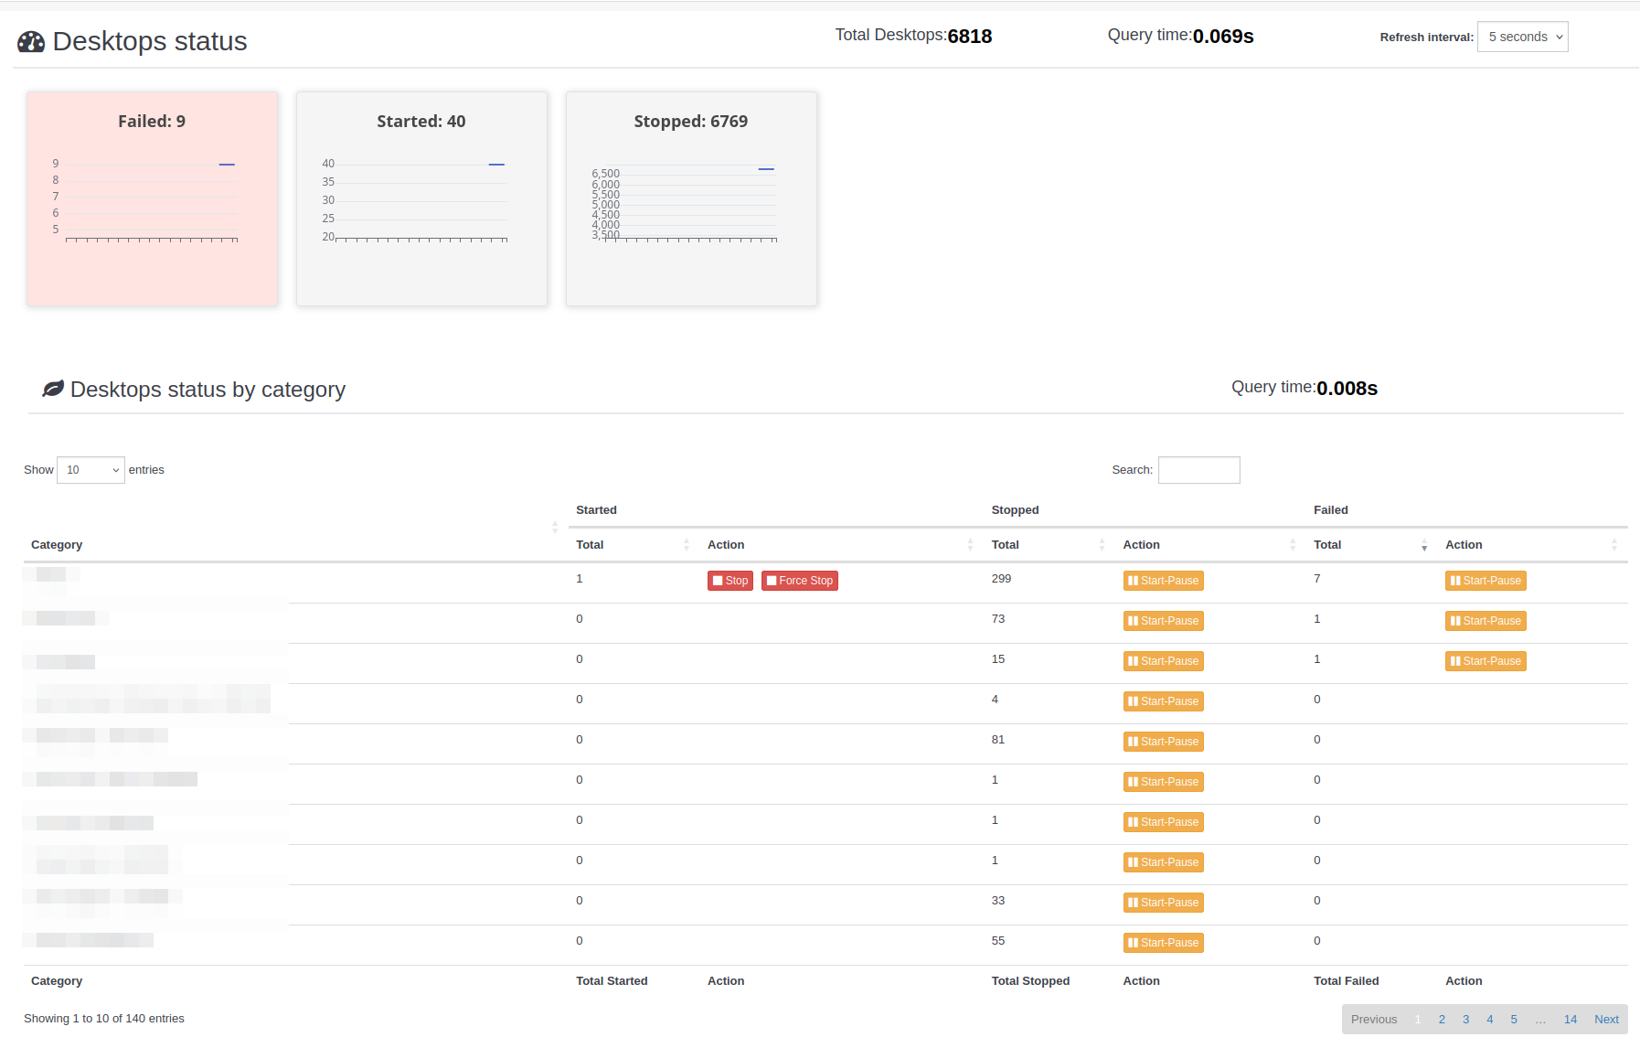Click Next in the pagination bar
This screenshot has height=1048, width=1640.
point(1606,1020)
